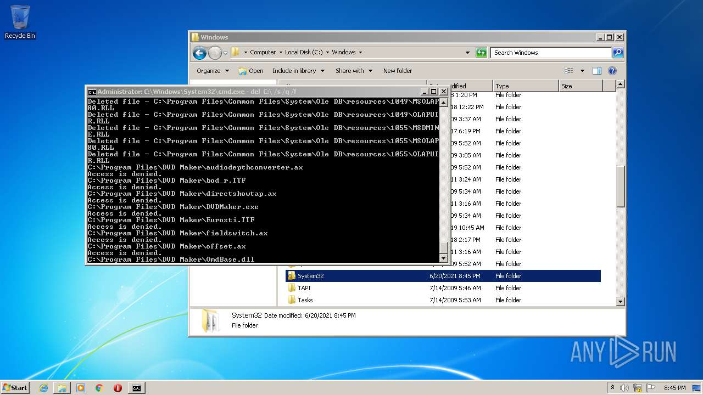
Task: Select Computer in address breadcrumb
Action: click(x=263, y=53)
